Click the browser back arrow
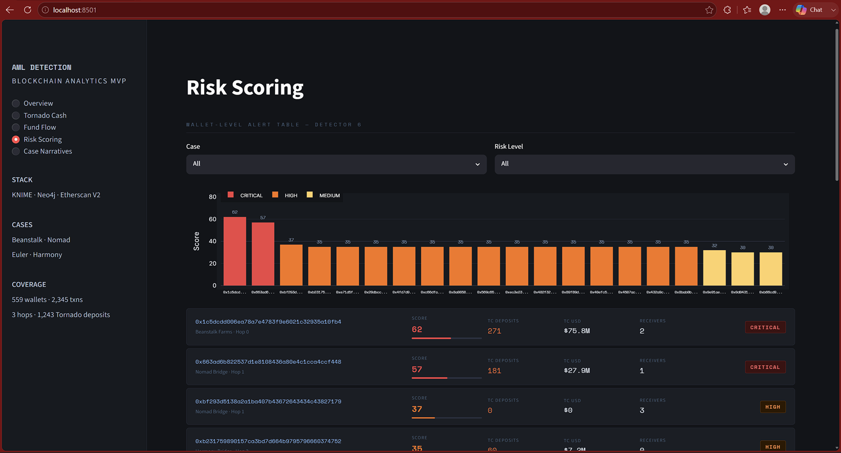The image size is (841, 453). (x=10, y=10)
